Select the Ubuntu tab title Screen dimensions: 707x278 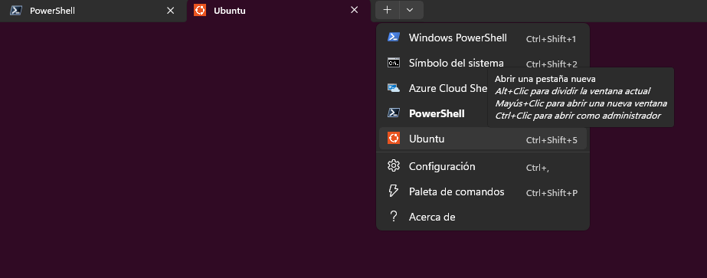tap(230, 11)
